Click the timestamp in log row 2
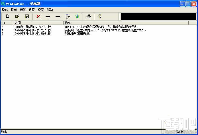 click(x=33, y=30)
